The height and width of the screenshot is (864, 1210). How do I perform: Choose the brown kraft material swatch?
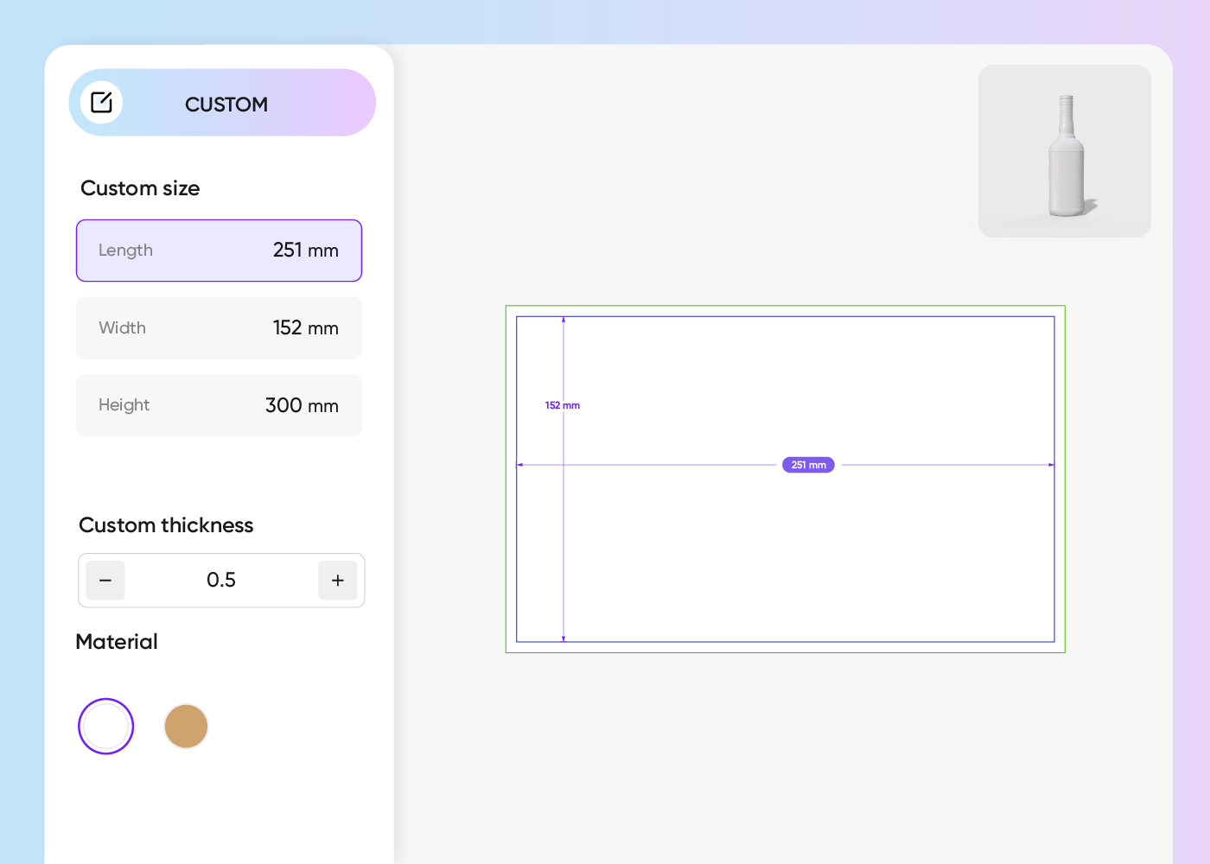coord(186,726)
